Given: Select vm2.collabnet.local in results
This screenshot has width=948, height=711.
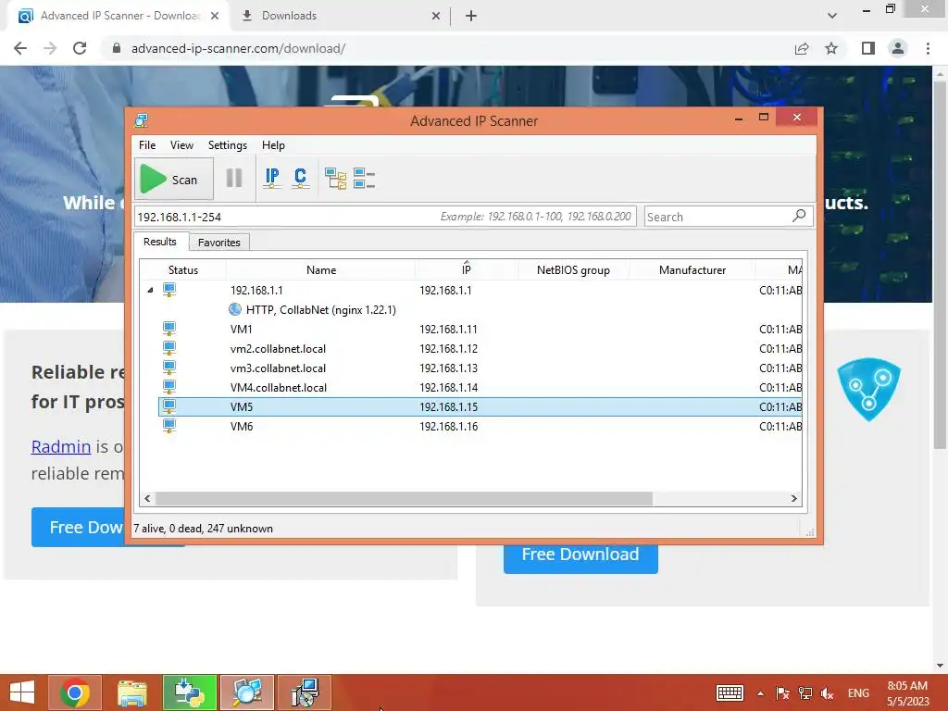Looking at the screenshot, I should click(x=278, y=348).
